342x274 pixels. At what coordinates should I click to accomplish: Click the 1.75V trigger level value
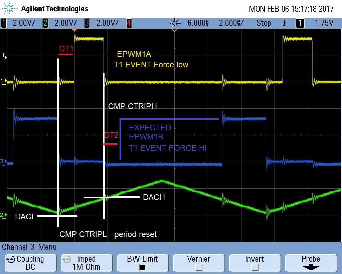pyautogui.click(x=324, y=23)
